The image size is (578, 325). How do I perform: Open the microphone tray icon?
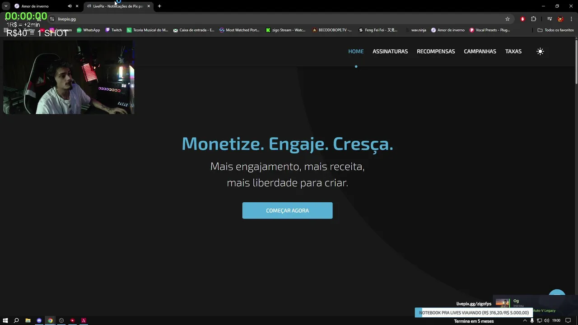(532, 320)
